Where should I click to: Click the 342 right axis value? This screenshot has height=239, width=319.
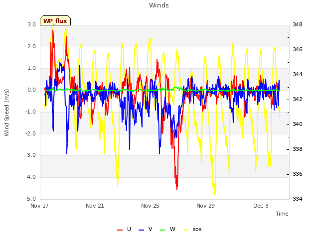298,100
